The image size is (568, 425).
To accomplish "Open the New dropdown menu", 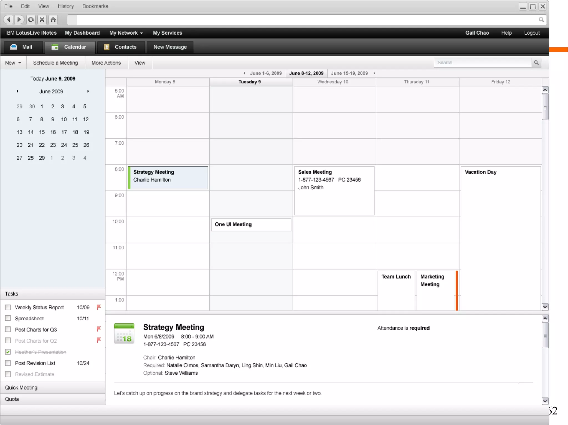I will click(13, 63).
